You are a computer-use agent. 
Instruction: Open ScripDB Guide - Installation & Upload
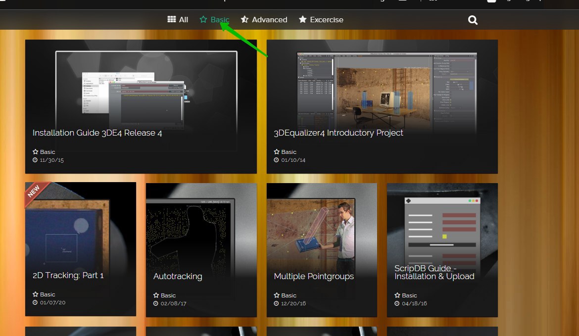click(434, 273)
